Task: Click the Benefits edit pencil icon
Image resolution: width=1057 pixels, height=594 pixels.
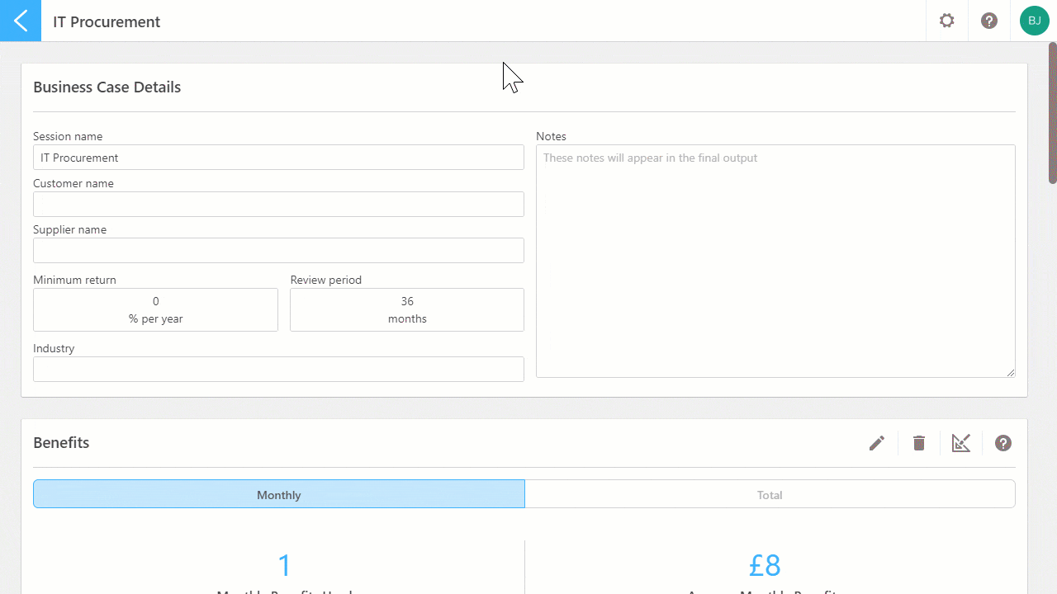Action: [x=877, y=443]
